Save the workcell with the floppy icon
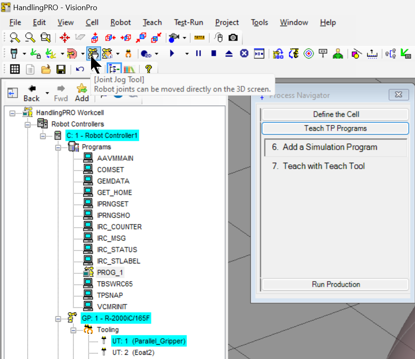Screen dimensions: 415x359 click(61, 69)
